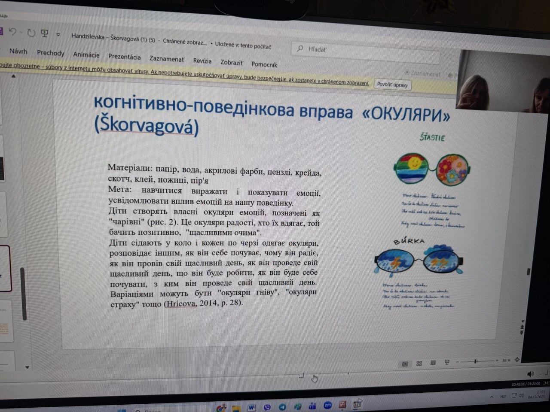Click the thumbnail panel scroll-down arrow
Image resolution: width=550 pixels, height=412 pixels.
pyautogui.click(x=27, y=367)
